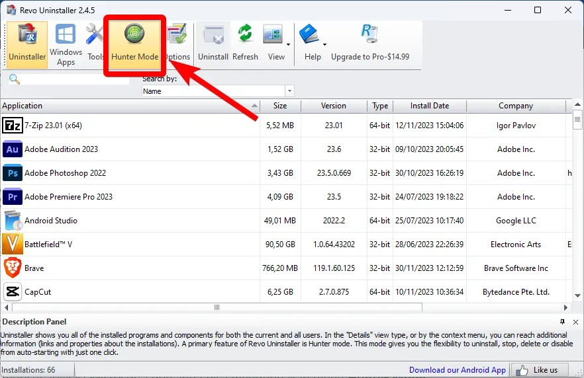
Task: Click the horizontal scrollbar right arrow
Action: 565,307
